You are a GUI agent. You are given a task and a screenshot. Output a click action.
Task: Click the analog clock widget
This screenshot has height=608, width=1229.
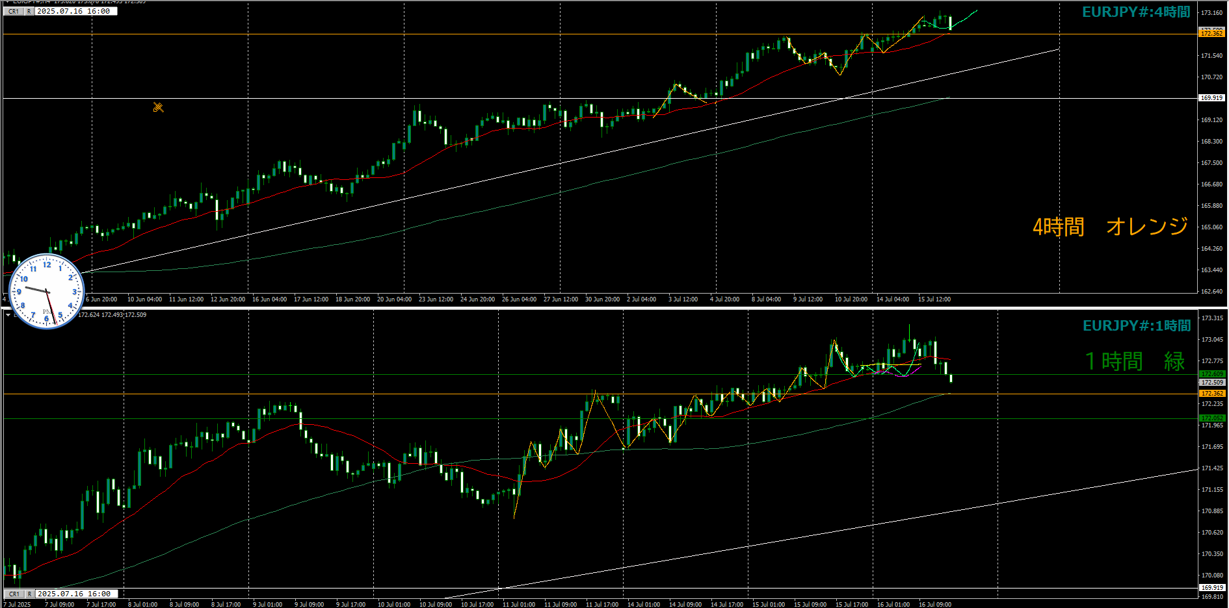click(46, 291)
